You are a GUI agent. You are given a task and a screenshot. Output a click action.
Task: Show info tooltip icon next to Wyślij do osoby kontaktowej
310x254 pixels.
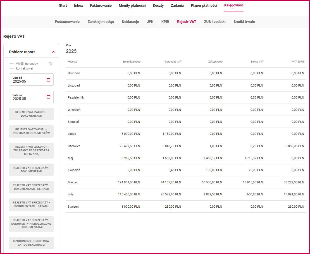tap(50, 64)
